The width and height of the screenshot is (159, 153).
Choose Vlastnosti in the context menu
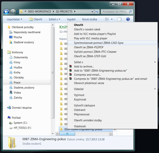click(x=112, y=126)
